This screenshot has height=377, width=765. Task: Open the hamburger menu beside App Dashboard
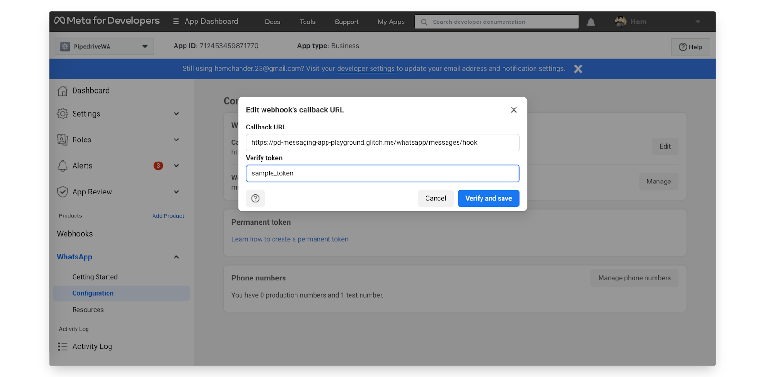pos(176,22)
